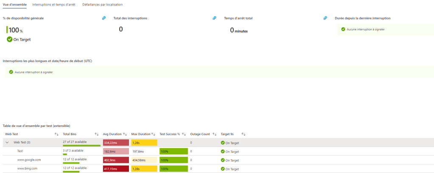434x173 pixels.
Task: Click green 100% success bar for www.google.com
Action: 173,160
